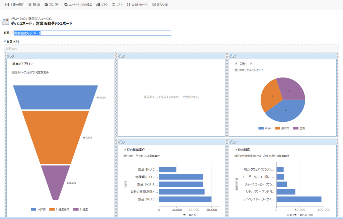This screenshot has height=219, width=343.
Task: Click the purple 3-提案 legend swatch
Action: [x=76, y=209]
